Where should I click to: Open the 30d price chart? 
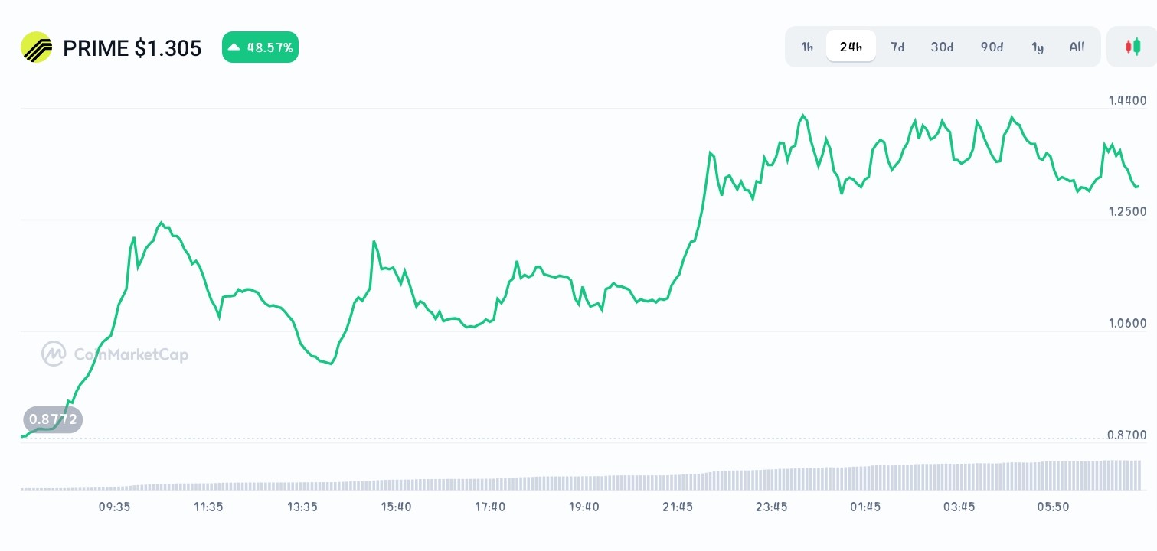pyautogui.click(x=941, y=47)
